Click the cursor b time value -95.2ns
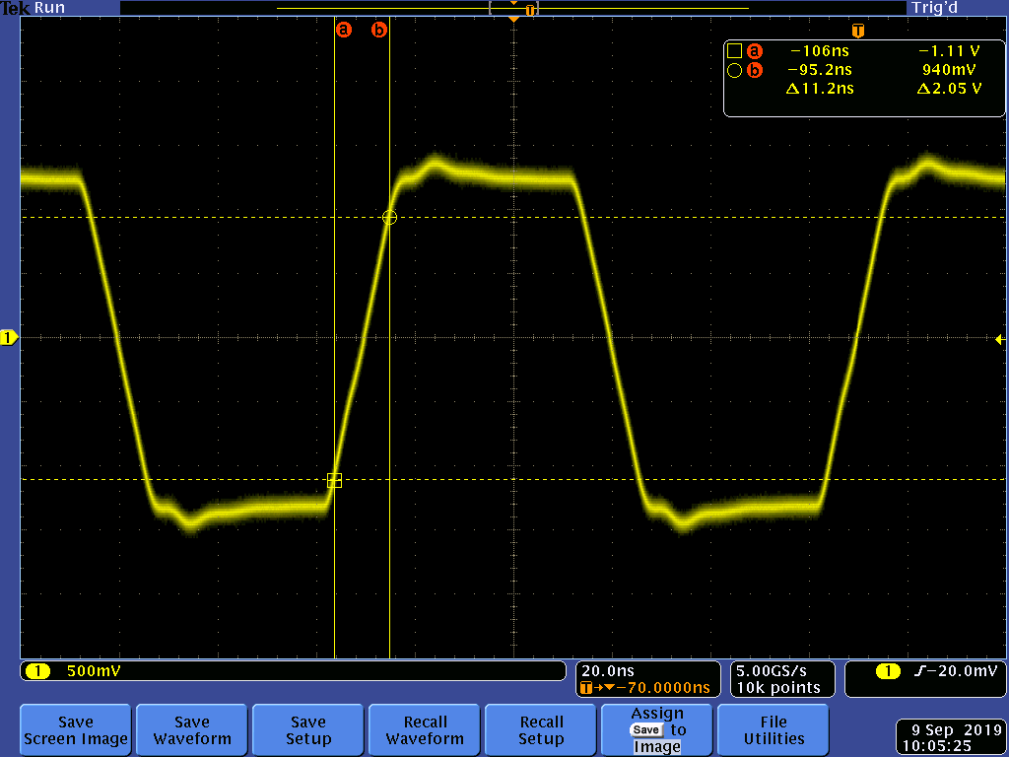The image size is (1009, 757). [x=819, y=70]
